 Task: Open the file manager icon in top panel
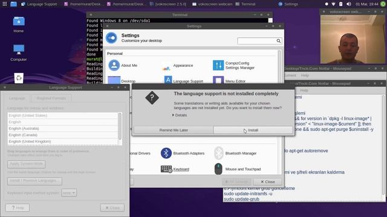(x=13, y=4)
